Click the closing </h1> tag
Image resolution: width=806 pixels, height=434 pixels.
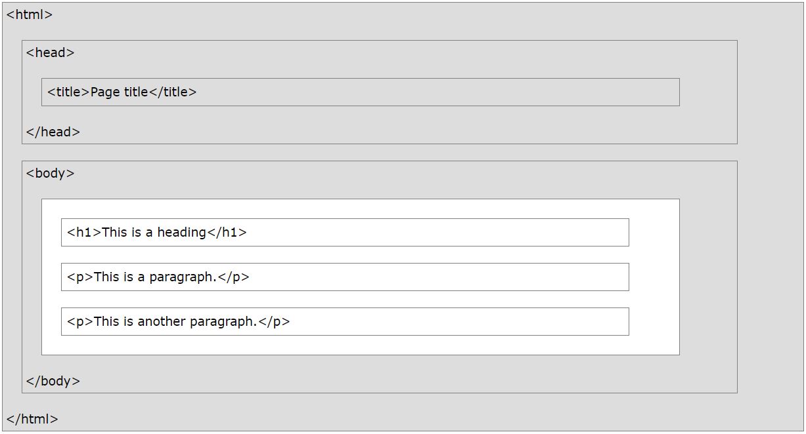coord(227,232)
